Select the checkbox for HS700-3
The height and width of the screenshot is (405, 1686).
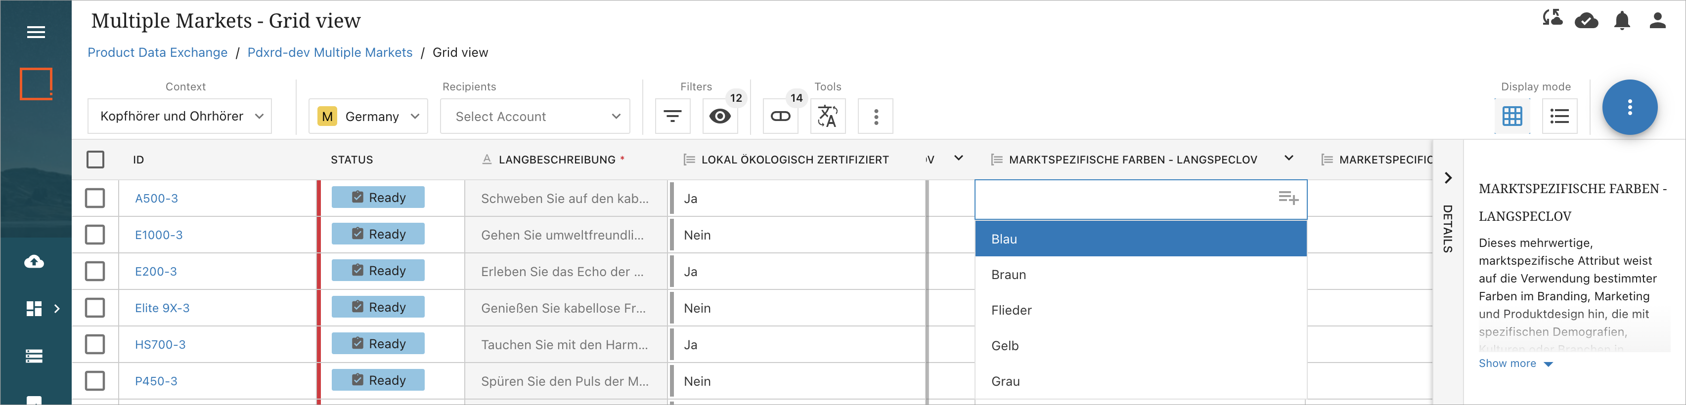click(95, 344)
